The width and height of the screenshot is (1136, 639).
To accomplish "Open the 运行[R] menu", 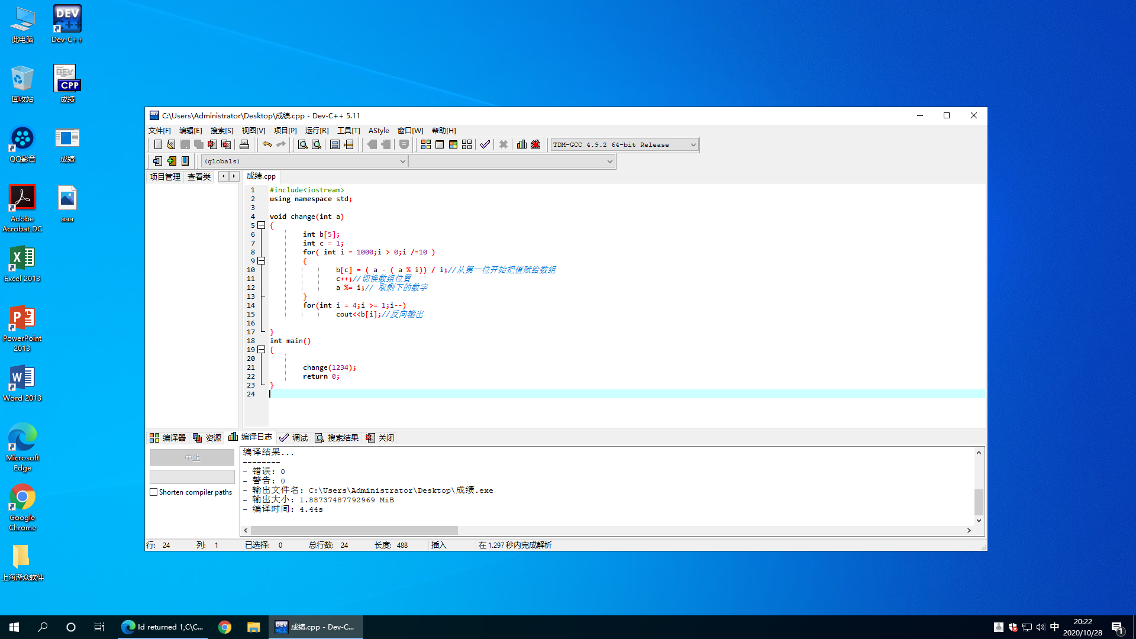I will coord(317,131).
